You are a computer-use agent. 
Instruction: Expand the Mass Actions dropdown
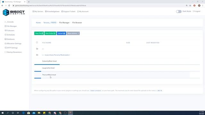[73, 33]
